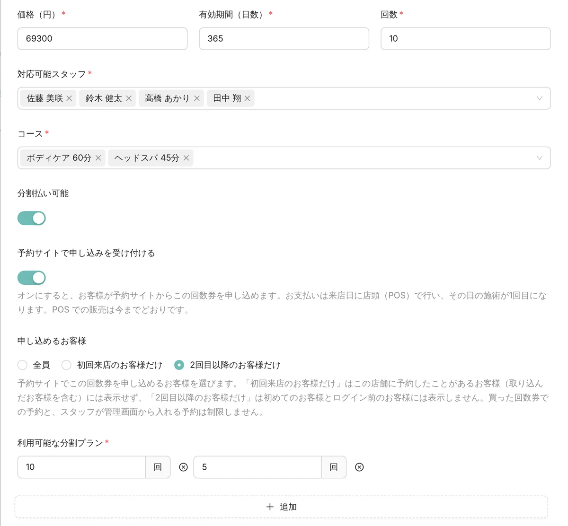Click the 利用可能な分割プラン label
Viewport: 568px width, 526px height.
coord(60,443)
